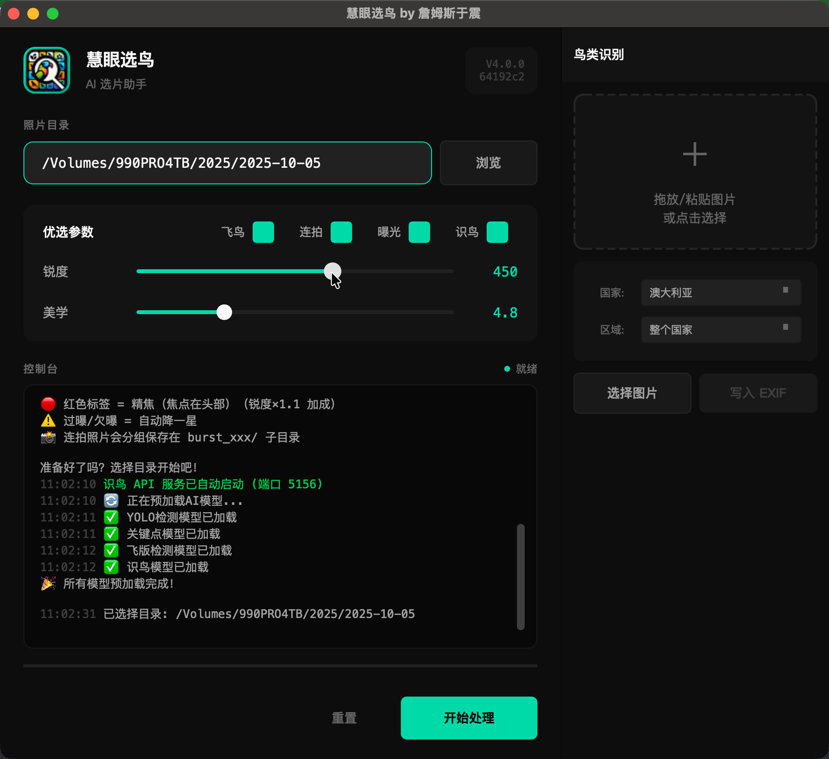Click the 慧眼选鸟 app logo icon
The width and height of the screenshot is (829, 759).
point(46,70)
